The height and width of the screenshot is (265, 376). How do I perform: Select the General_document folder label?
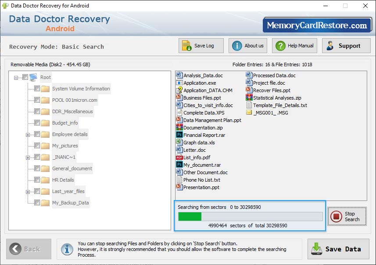click(72, 168)
